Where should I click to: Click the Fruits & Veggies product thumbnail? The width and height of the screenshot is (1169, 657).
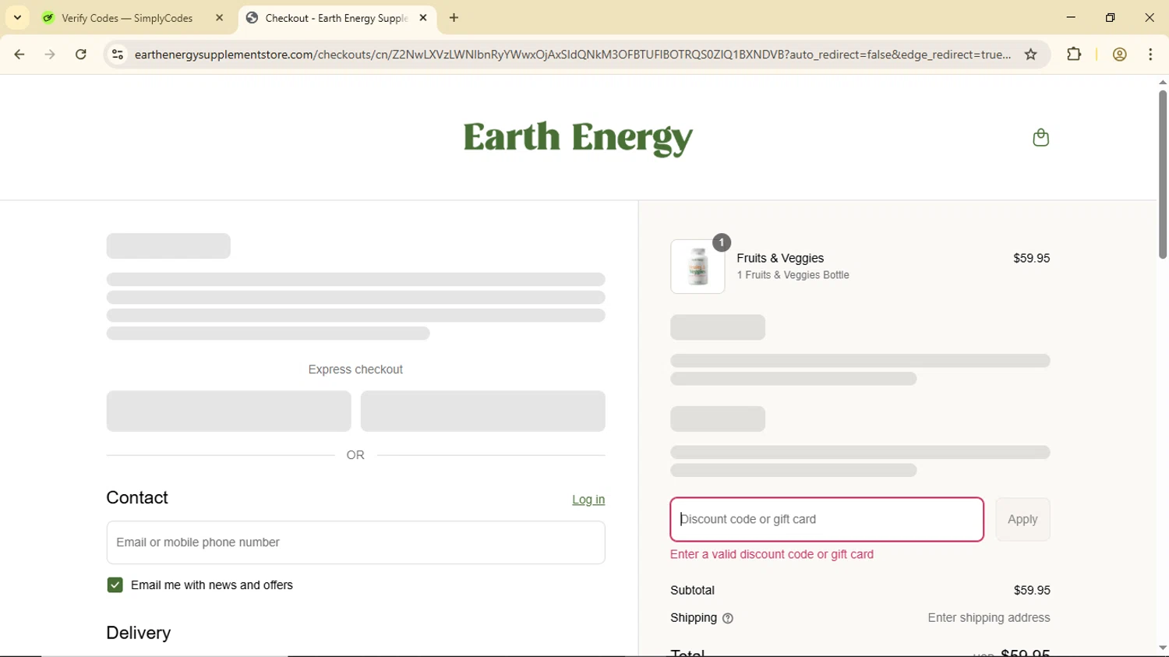tap(698, 267)
